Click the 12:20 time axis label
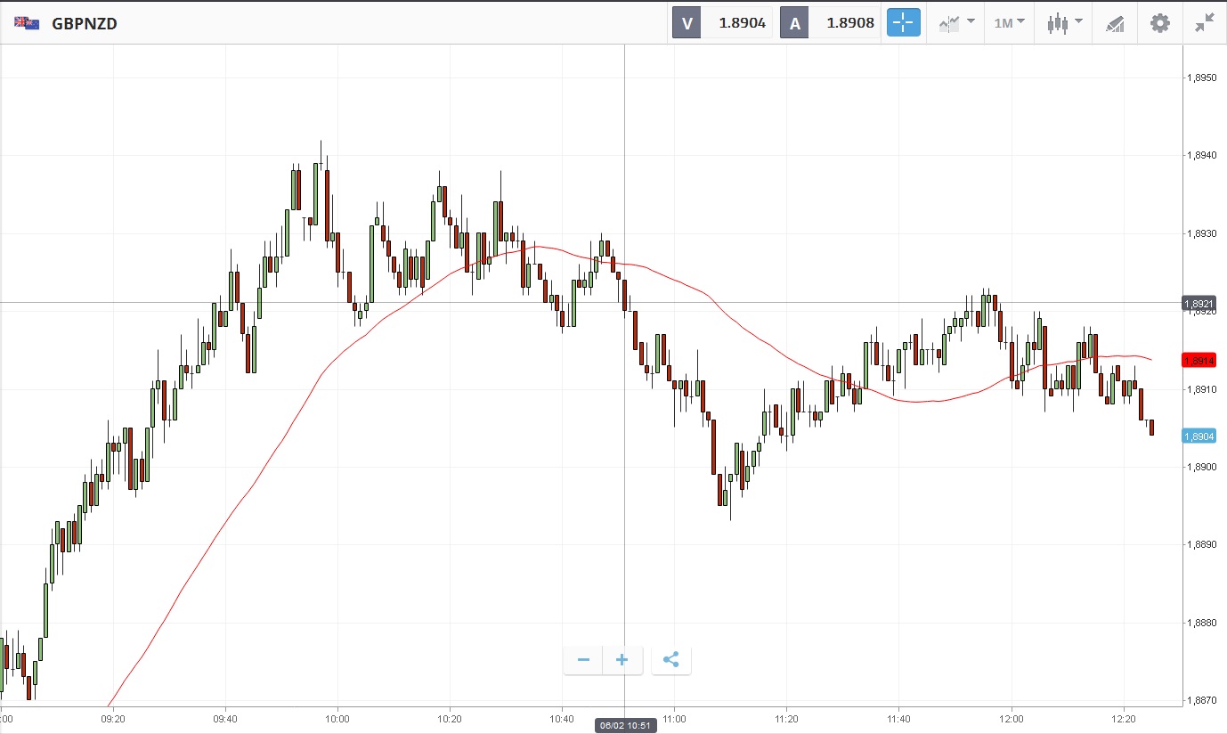Viewport: 1227px width, 734px height. coord(1124,718)
